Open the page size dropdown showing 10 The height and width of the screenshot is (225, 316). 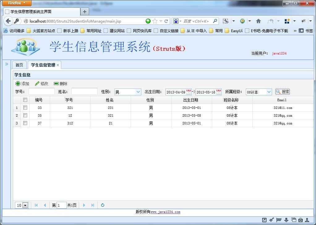click(x=25, y=206)
